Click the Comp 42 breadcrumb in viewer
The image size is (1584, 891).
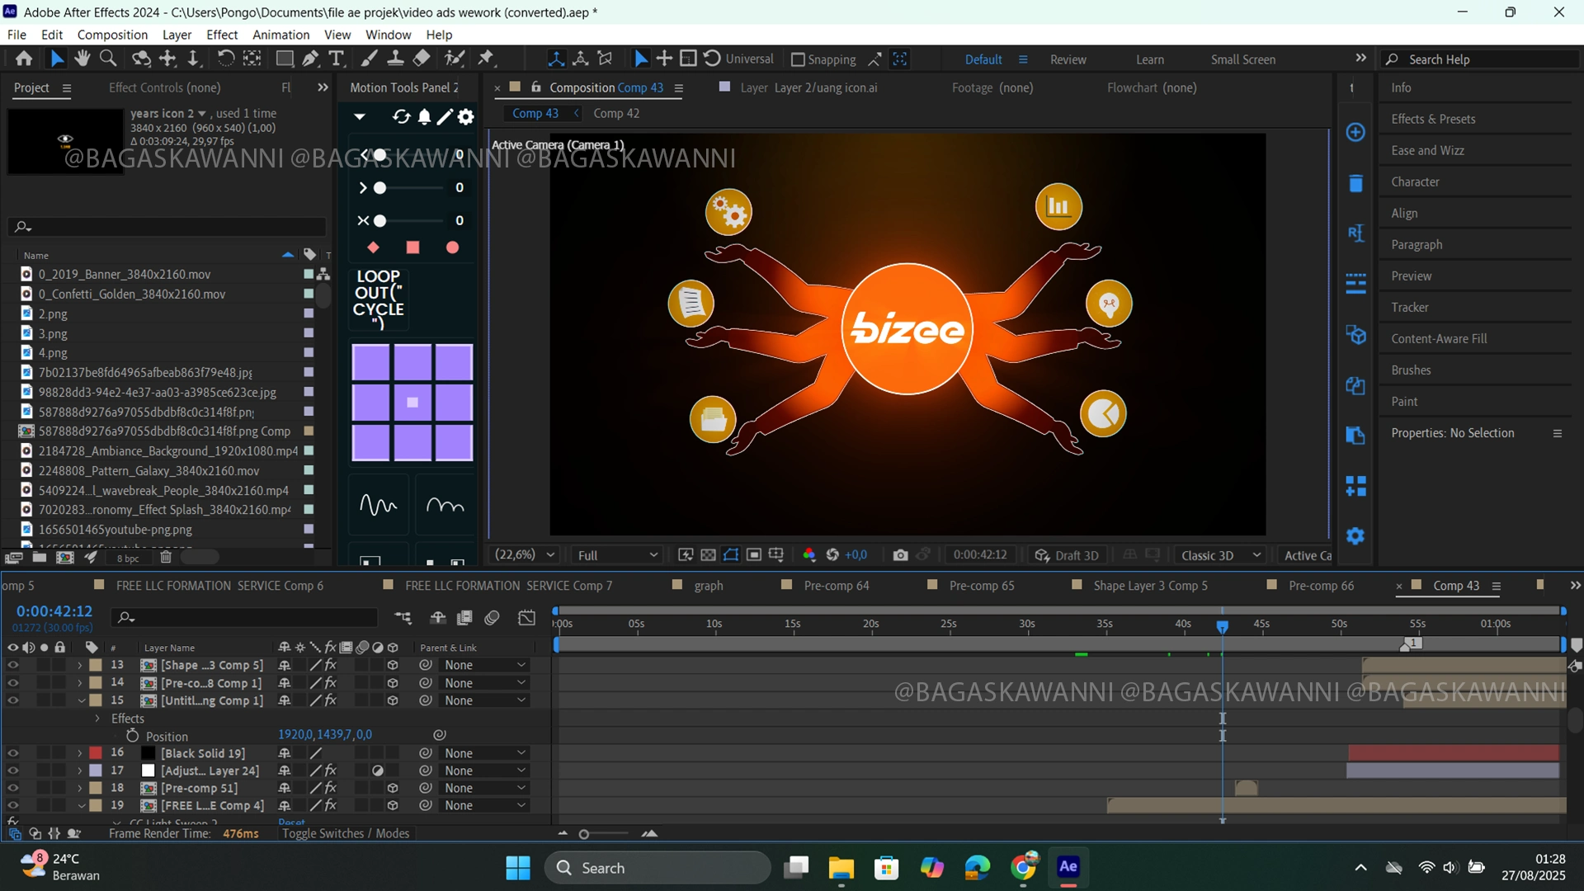pos(616,113)
